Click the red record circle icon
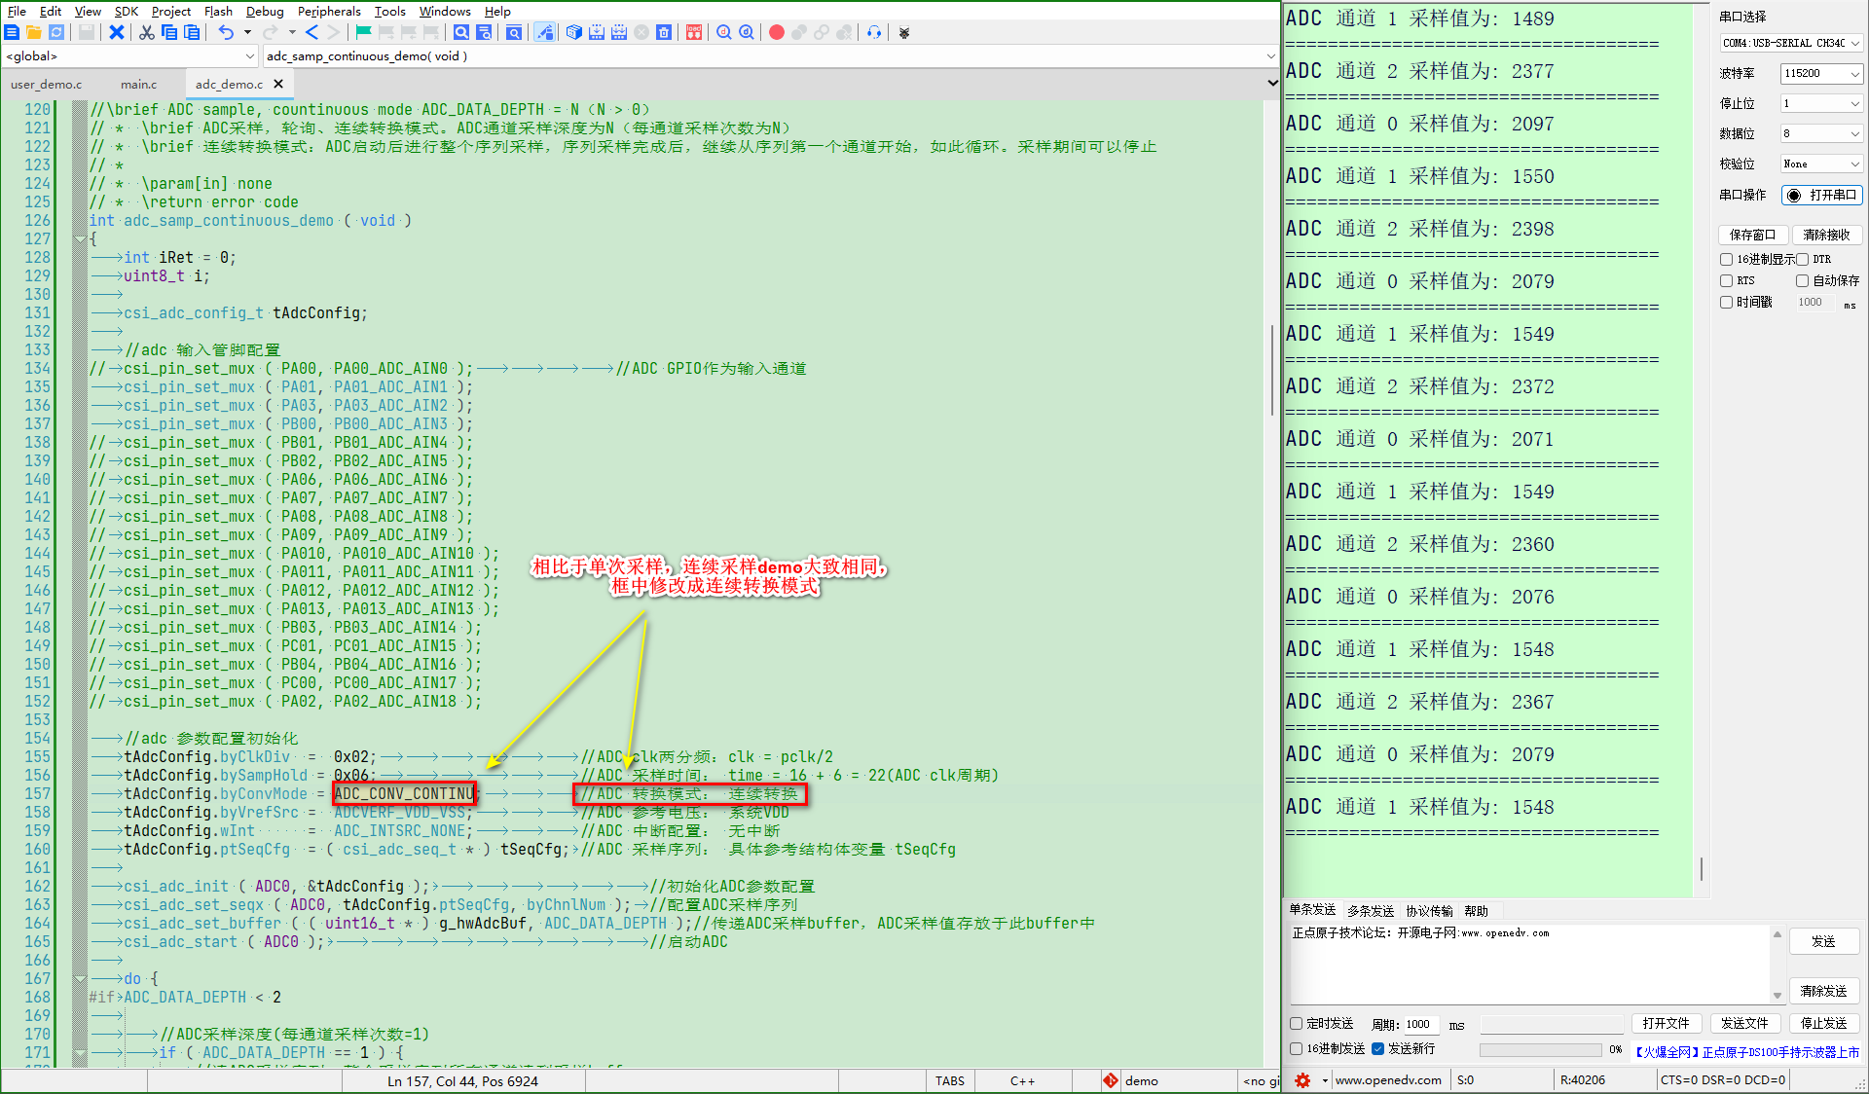Image resolution: width=1869 pixels, height=1094 pixels. tap(776, 32)
